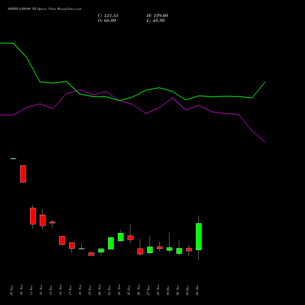Click the low value L: 43.30
This screenshot has height=305, width=305.
(x=156, y=21)
